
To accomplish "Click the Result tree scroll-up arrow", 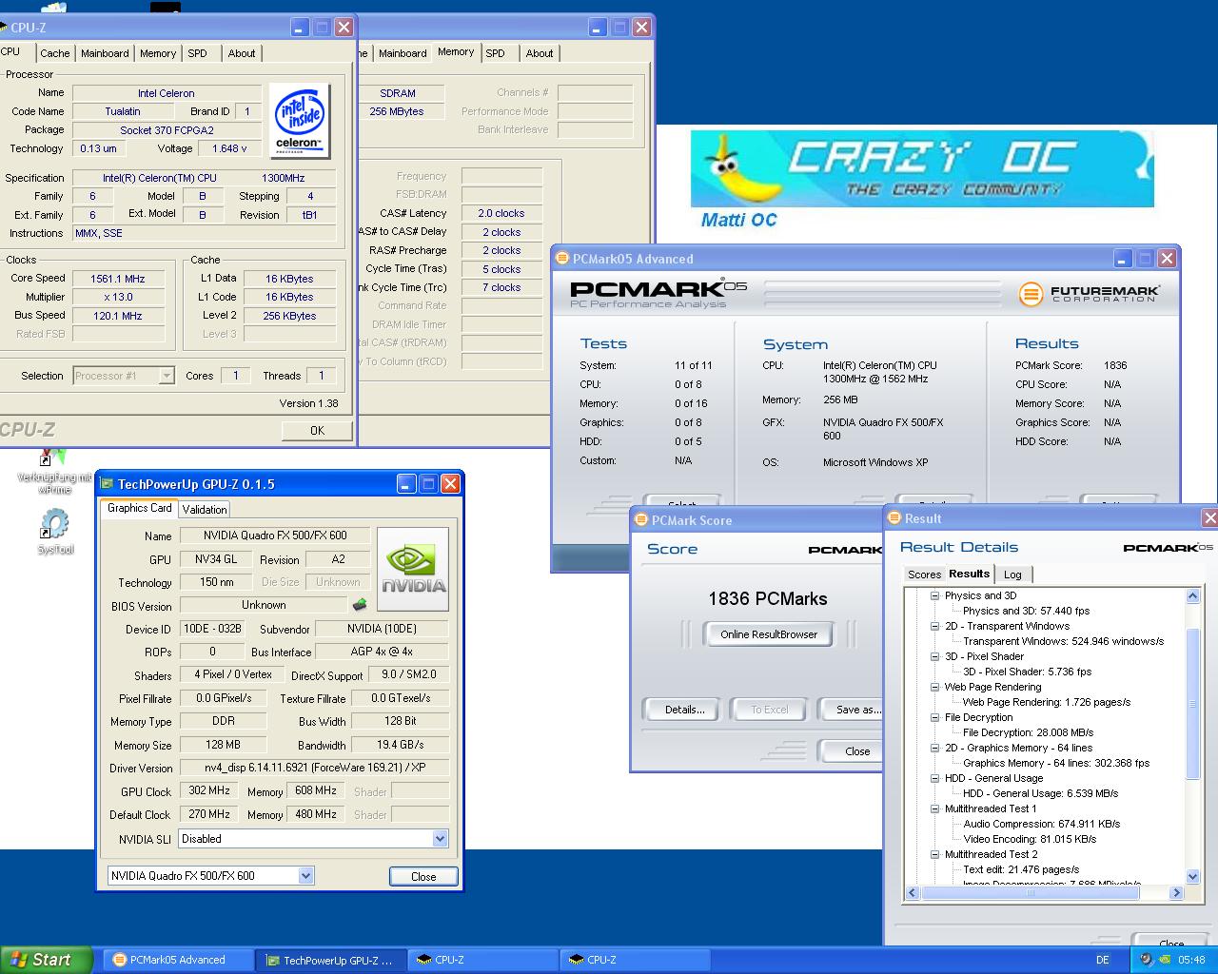I will (x=1193, y=596).
